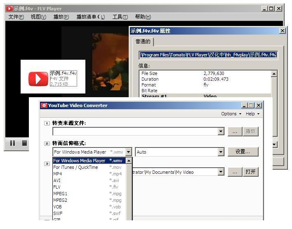Open the Options dropdown menu
The height and width of the screenshot is (229, 292).
click(x=231, y=114)
